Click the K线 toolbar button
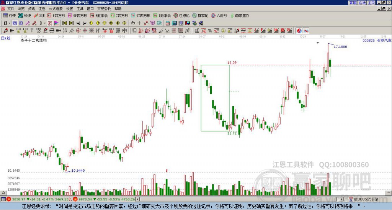 (x=39, y=15)
